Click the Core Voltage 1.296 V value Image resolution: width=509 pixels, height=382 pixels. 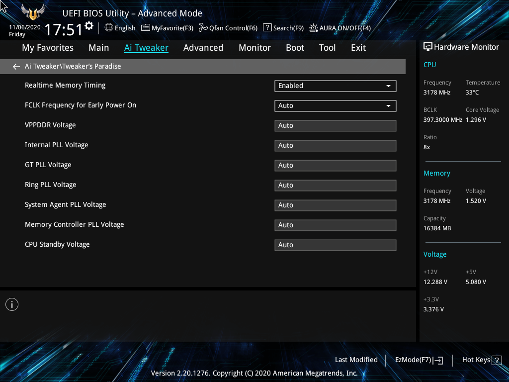pyautogui.click(x=476, y=120)
